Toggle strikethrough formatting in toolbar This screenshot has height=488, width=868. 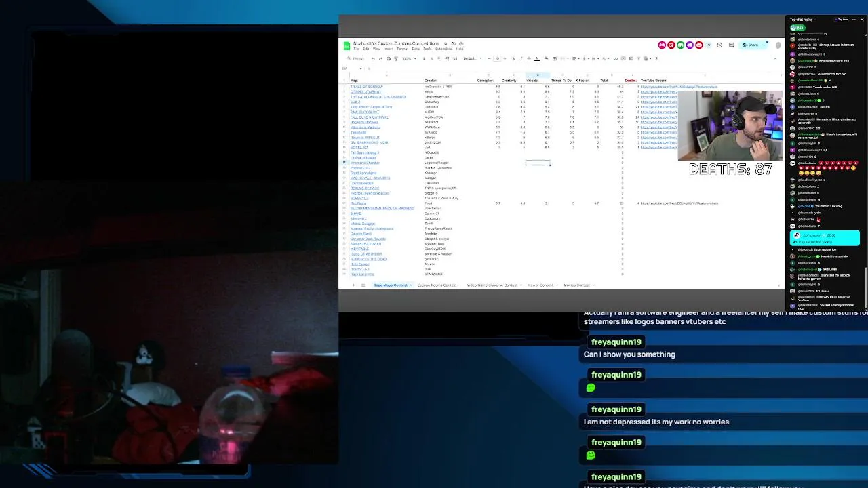click(529, 58)
